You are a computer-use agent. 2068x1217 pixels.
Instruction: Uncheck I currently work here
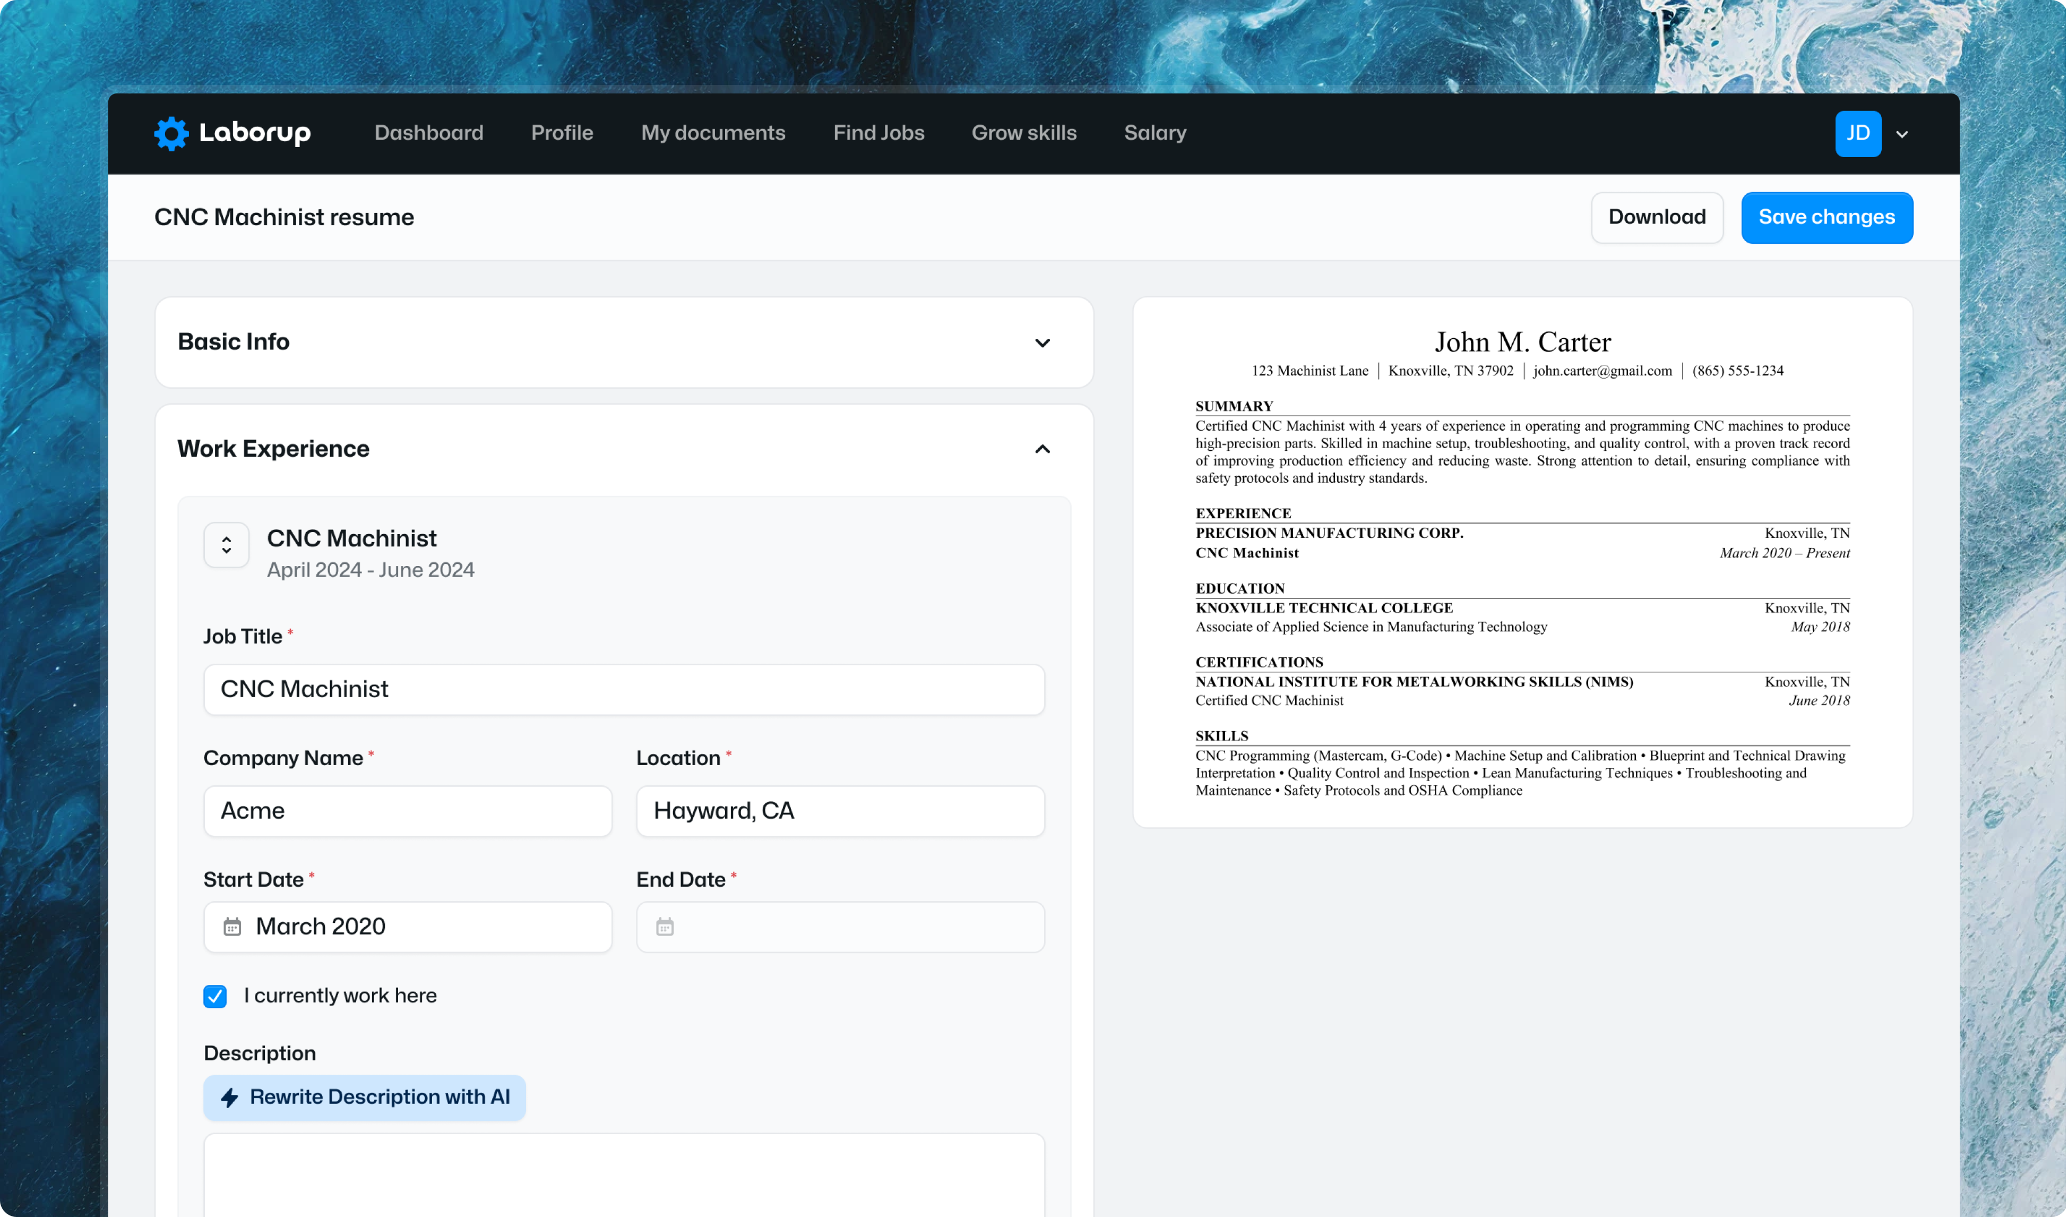pos(214,996)
